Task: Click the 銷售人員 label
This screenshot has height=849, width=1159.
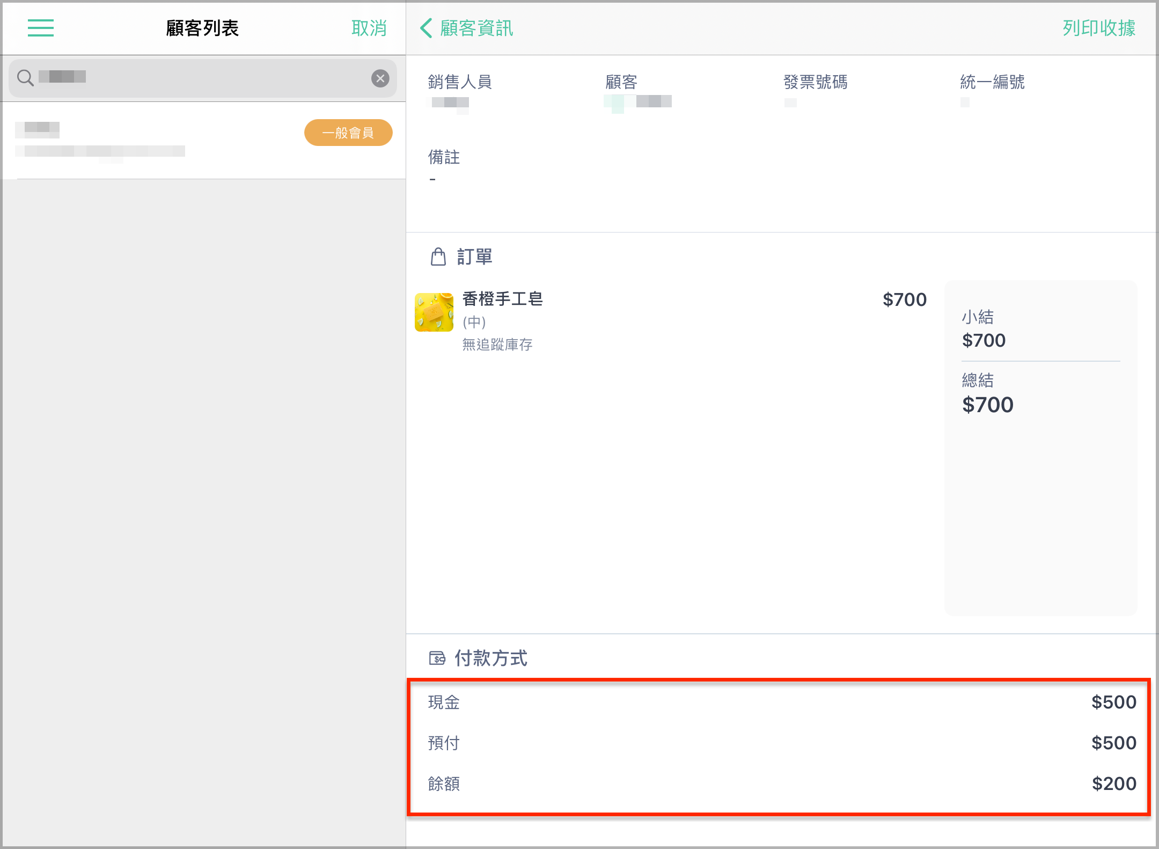Action: click(460, 82)
